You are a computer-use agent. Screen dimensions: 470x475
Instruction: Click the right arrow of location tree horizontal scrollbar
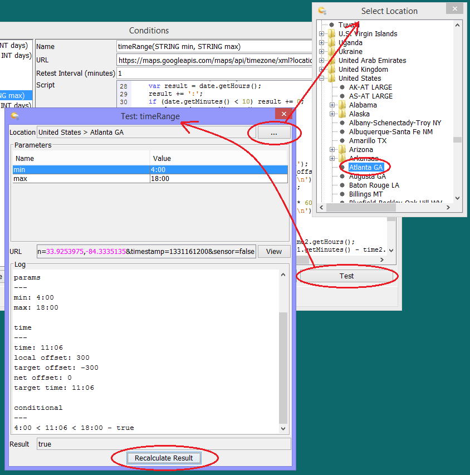coord(448,208)
